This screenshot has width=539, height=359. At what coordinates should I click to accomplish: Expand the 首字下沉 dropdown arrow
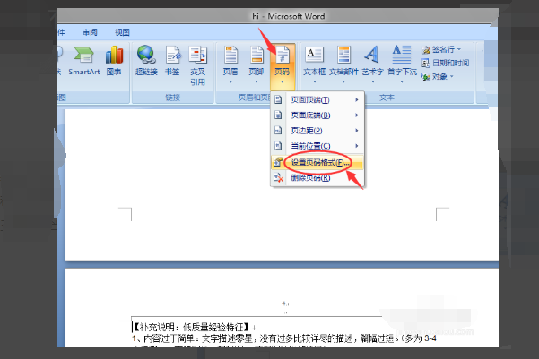point(402,82)
